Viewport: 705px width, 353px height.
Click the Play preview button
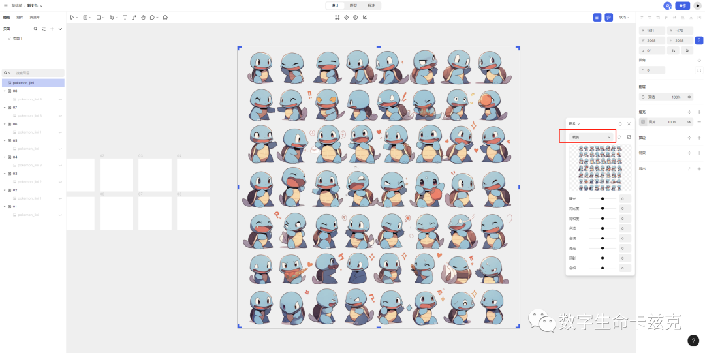pos(698,5)
